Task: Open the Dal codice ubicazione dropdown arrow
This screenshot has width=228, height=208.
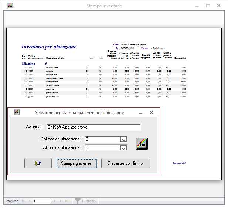Action: tap(123, 139)
